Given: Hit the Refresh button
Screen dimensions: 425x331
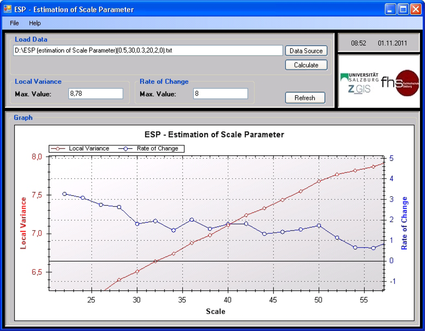Looking at the screenshot, I should [305, 98].
